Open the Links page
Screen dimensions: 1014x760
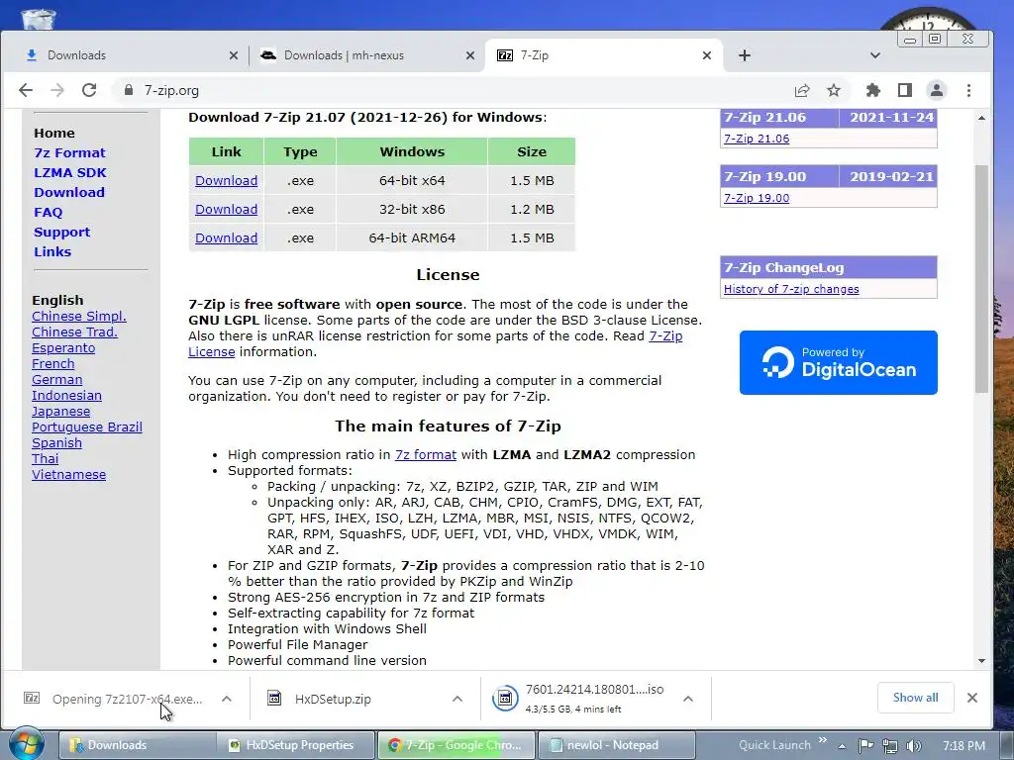pos(52,252)
